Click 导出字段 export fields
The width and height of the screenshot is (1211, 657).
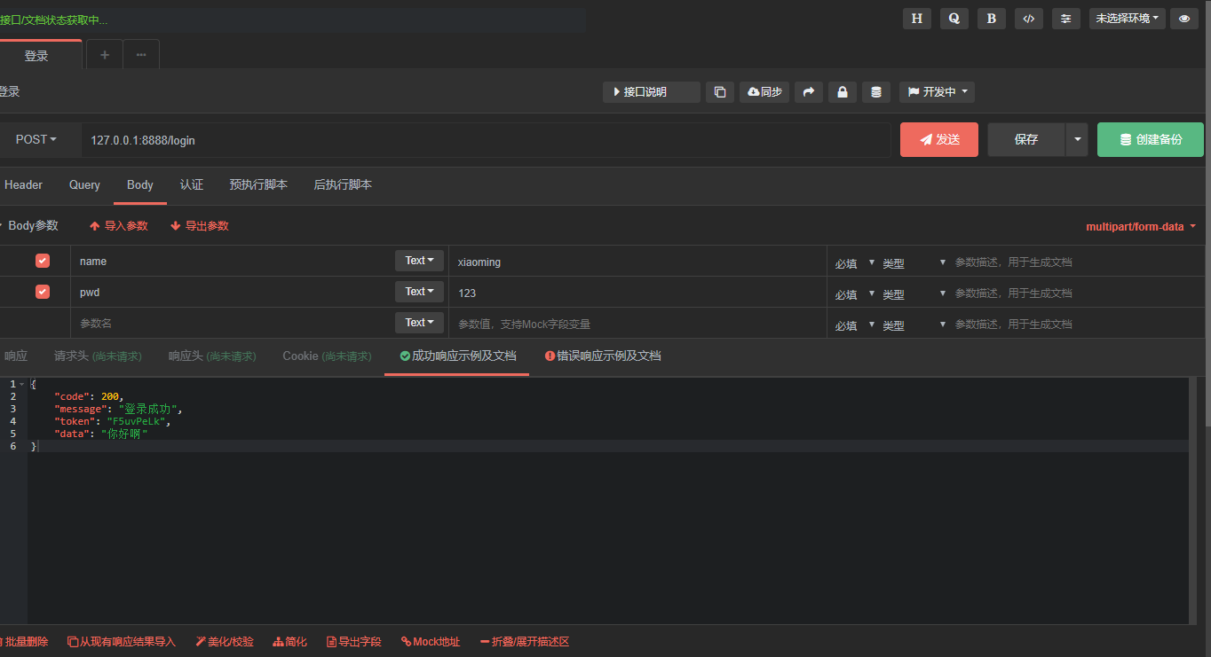click(354, 641)
